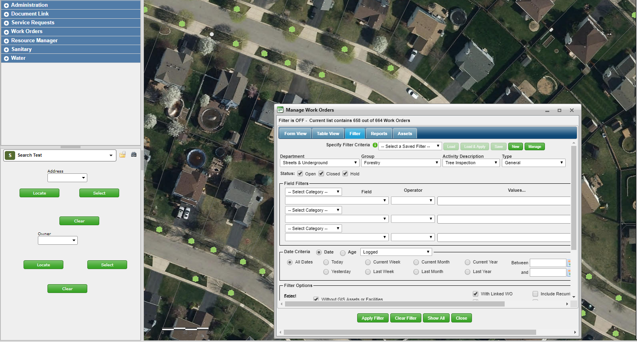Expand the Service Requests plus icon
Image resolution: width=637 pixels, height=342 pixels.
6,23
